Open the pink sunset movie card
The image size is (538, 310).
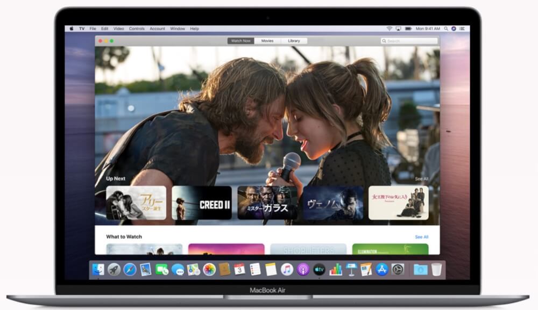226,249
